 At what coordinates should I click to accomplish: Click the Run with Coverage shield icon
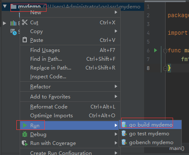pos(25,143)
